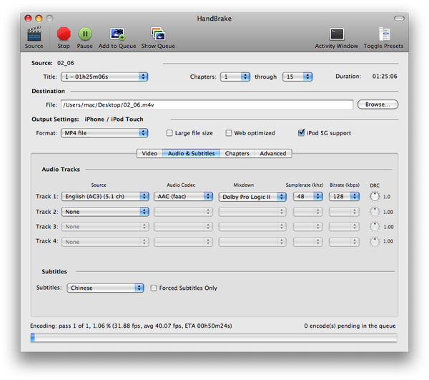
Task: Open the starting chapter dropdown
Action: [x=235, y=77]
